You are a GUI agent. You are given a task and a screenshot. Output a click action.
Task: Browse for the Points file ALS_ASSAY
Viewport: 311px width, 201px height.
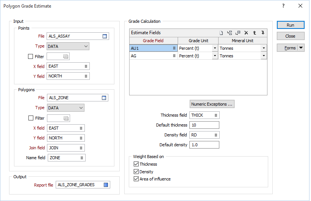(x=105, y=36)
